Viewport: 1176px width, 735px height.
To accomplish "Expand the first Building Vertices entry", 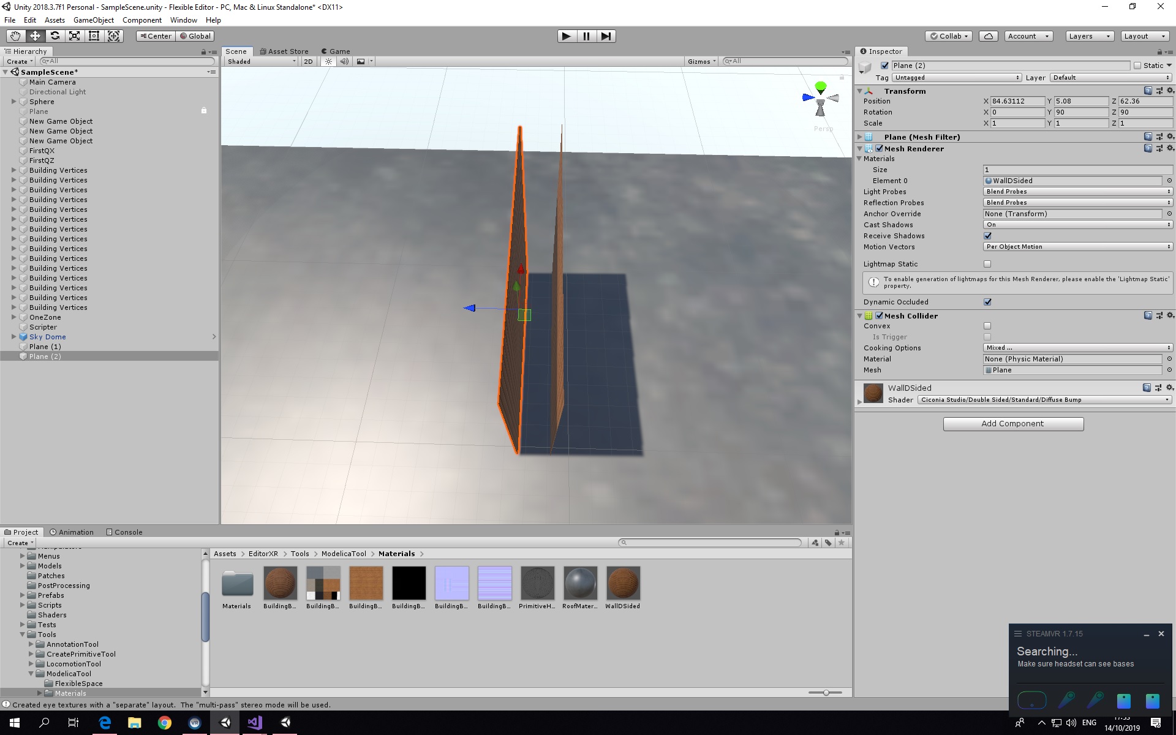I will click(x=14, y=170).
